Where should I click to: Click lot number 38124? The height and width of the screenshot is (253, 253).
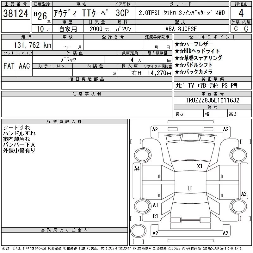coord(16,14)
